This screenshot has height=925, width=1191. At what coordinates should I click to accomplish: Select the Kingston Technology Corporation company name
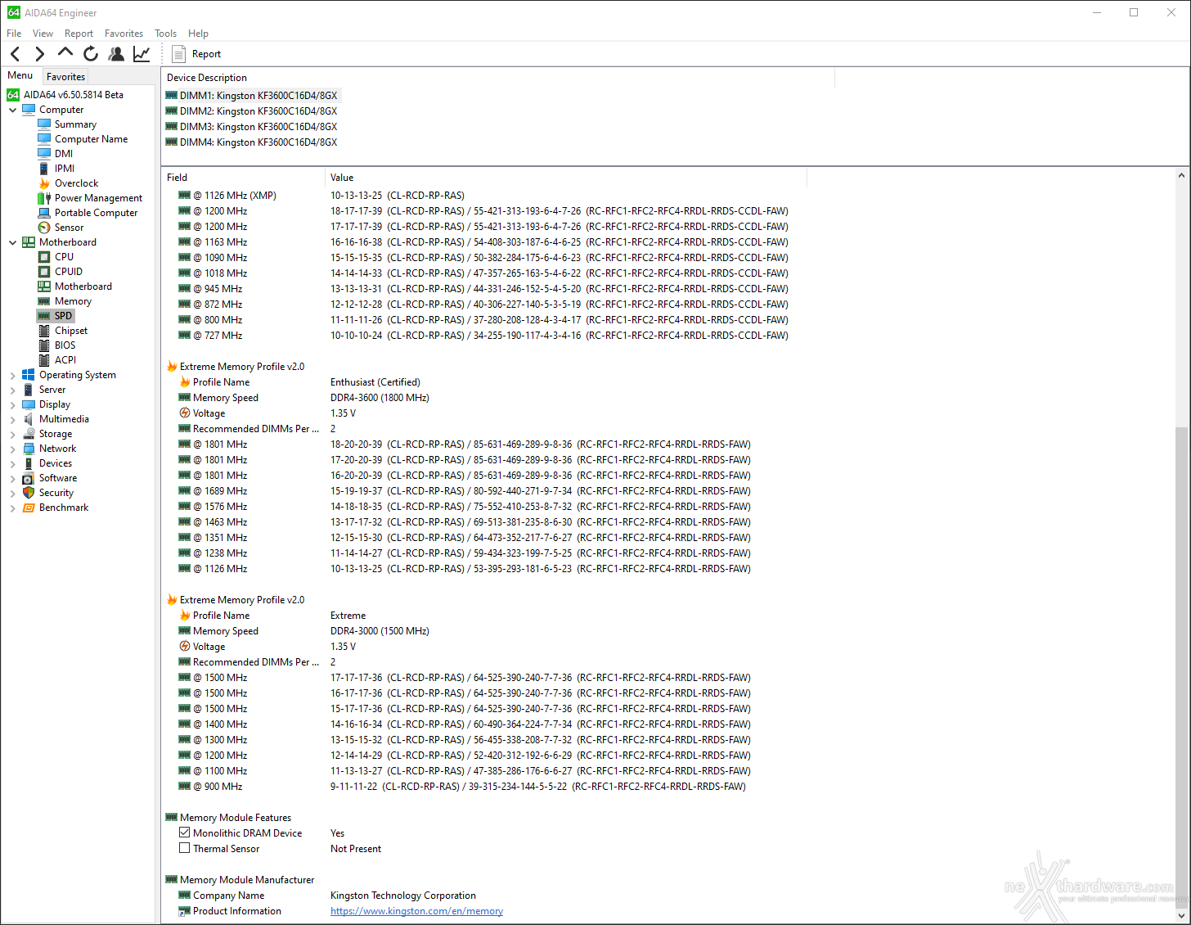point(403,896)
